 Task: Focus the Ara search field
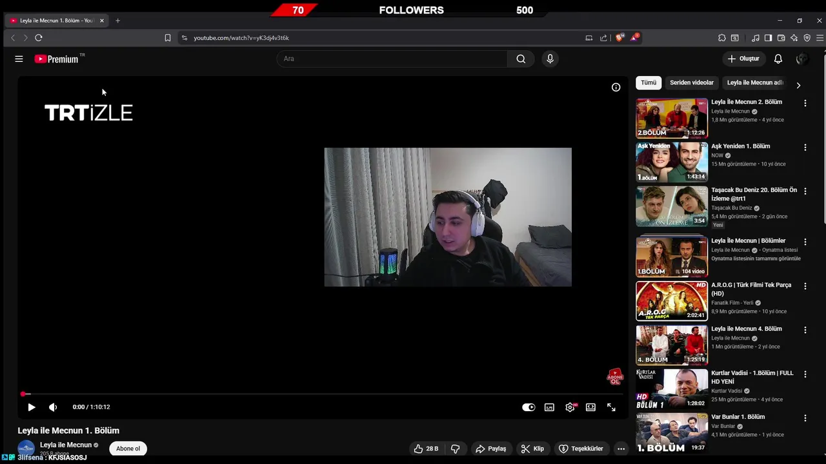coord(392,59)
